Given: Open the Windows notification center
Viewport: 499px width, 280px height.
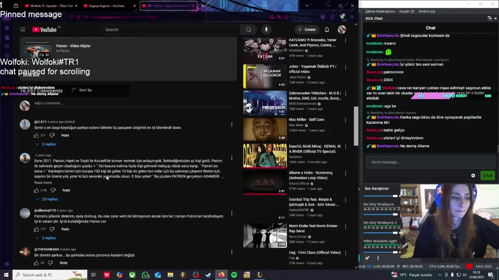Looking at the screenshot, I should click(x=491, y=275).
